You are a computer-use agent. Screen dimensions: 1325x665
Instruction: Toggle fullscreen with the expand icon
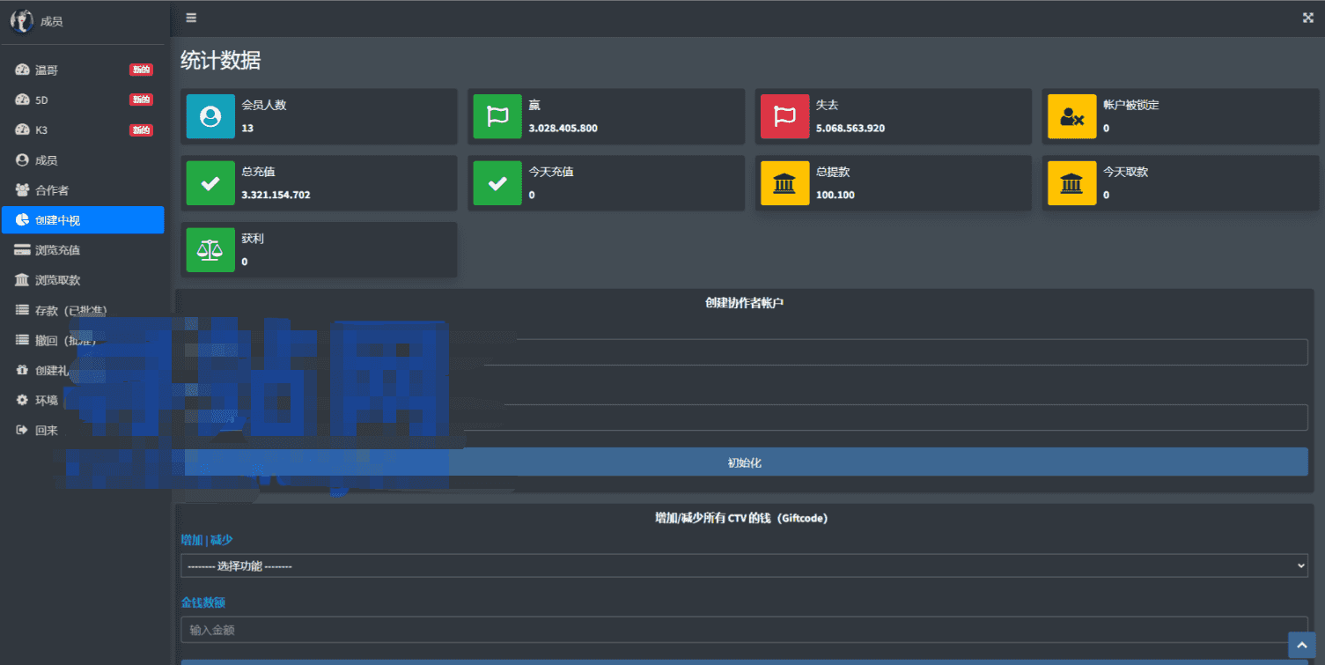click(1307, 18)
